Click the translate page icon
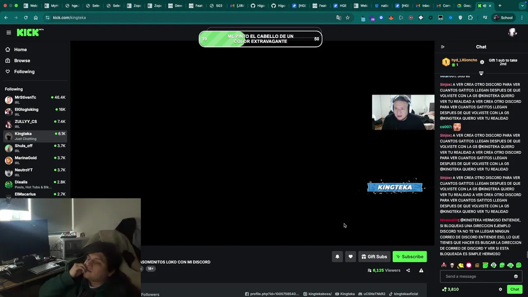 (339, 18)
